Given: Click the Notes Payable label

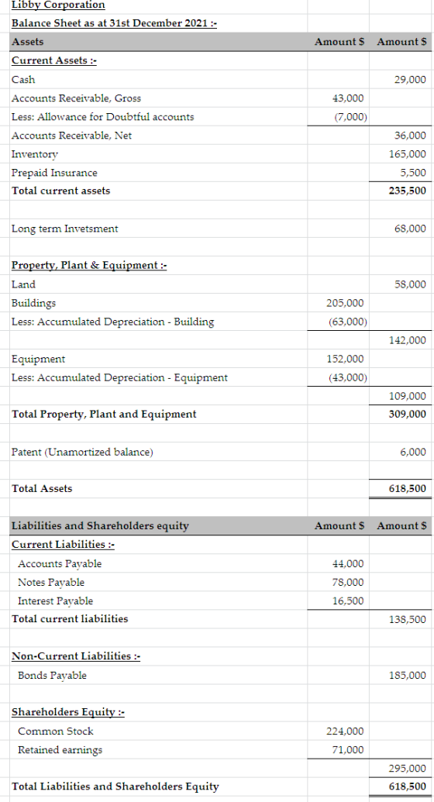Looking at the screenshot, I should (51, 583).
